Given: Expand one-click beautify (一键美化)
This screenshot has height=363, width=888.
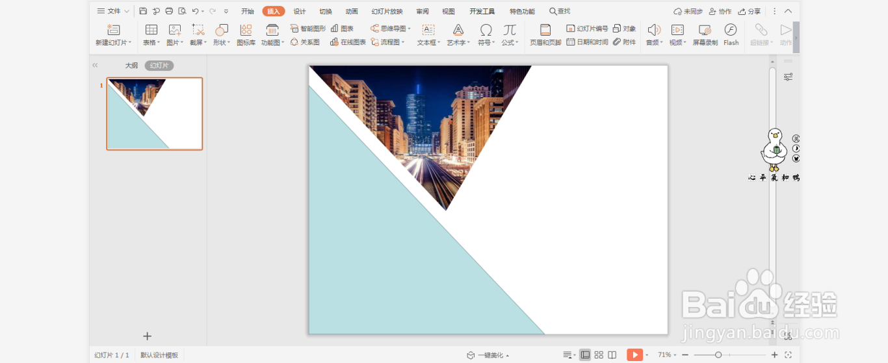Looking at the screenshot, I should 488,355.
